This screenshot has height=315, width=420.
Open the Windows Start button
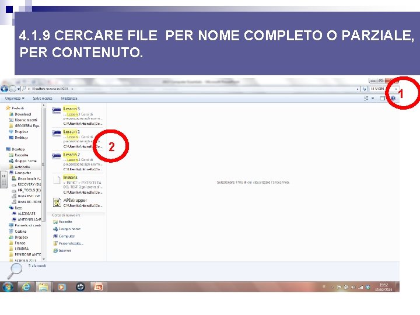pos(8,287)
